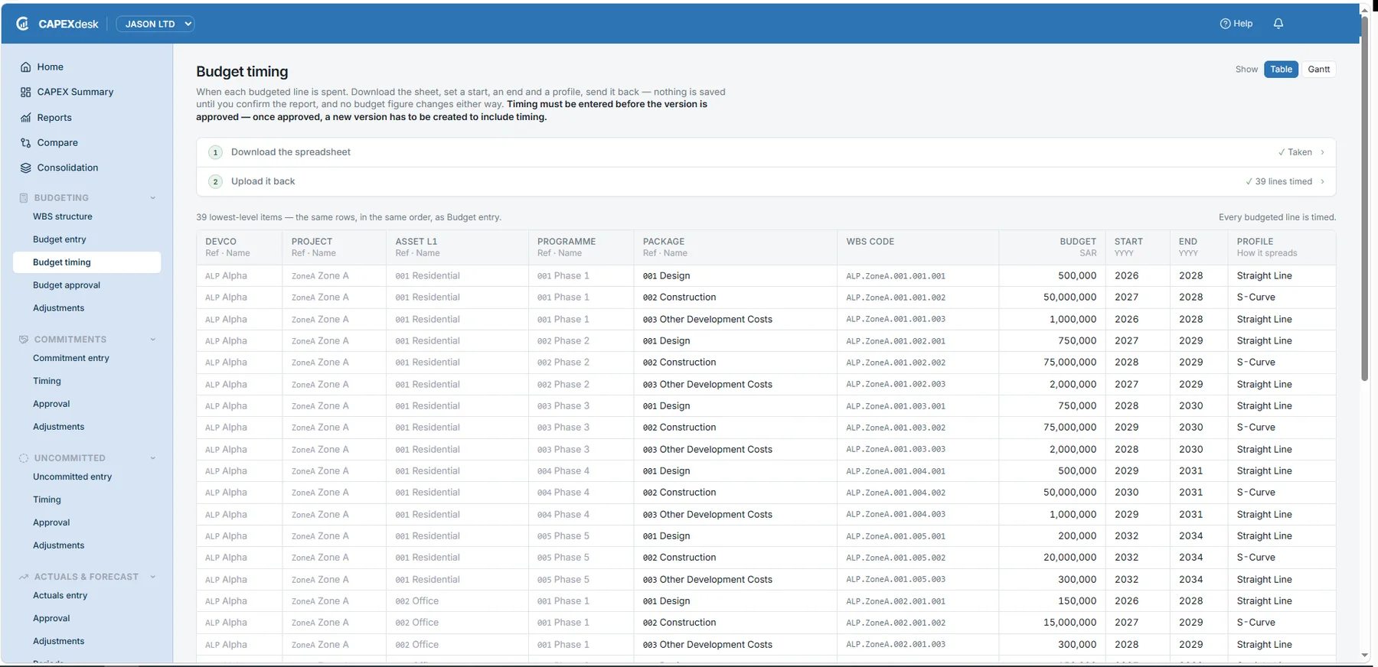Click the Consolidation layers icon

click(26, 168)
